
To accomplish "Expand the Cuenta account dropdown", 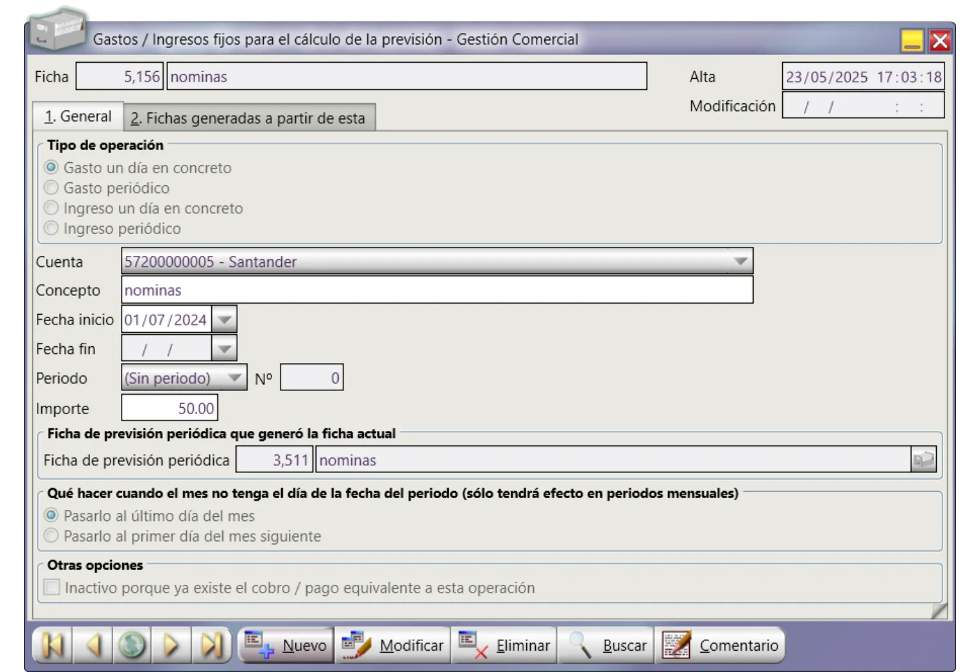I will click(740, 262).
